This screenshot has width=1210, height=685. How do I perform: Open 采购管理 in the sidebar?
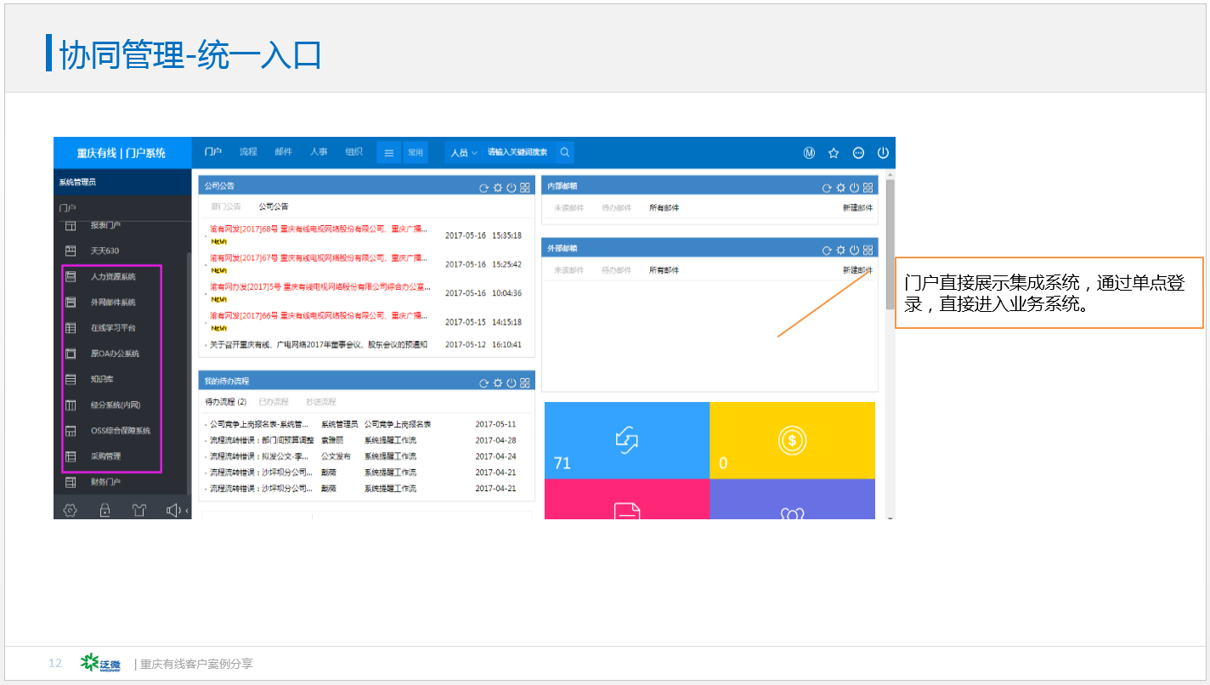[x=105, y=456]
